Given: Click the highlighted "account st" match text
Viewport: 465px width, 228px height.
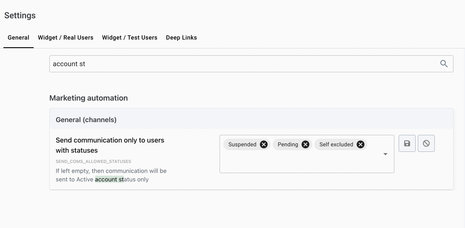Looking at the screenshot, I should (x=109, y=180).
